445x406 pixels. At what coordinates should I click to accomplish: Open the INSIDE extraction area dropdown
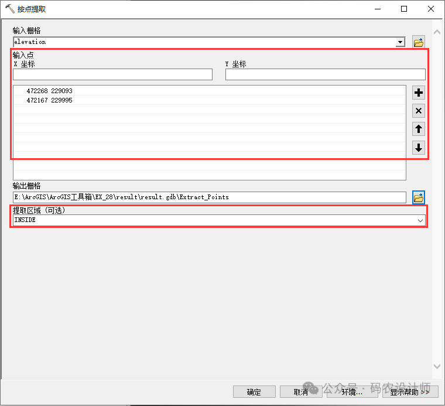click(420, 220)
